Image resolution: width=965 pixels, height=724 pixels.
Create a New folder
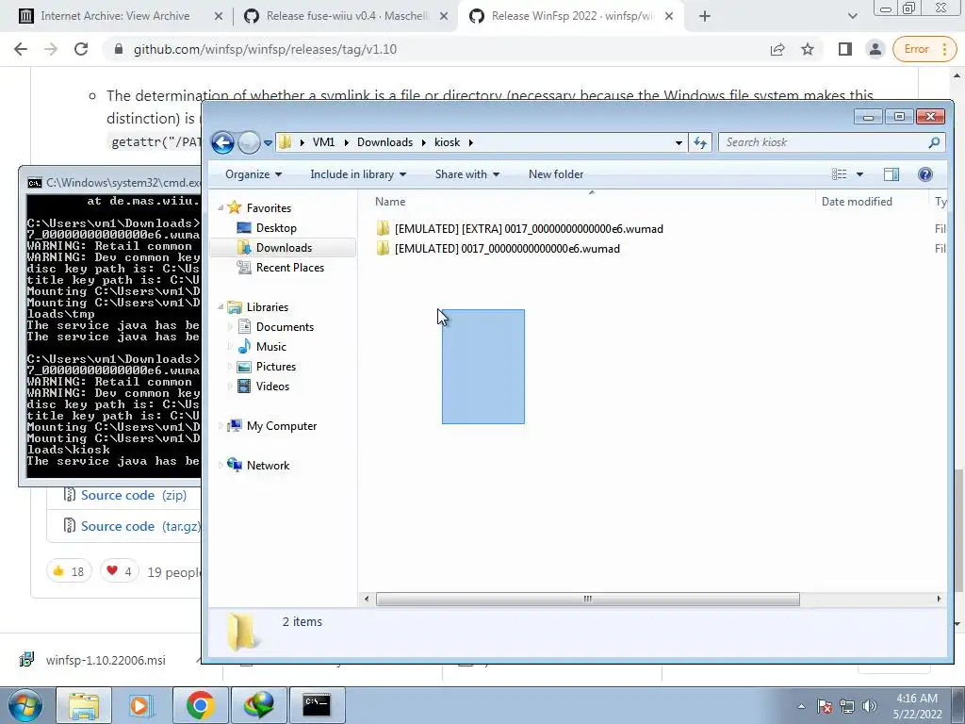point(556,174)
